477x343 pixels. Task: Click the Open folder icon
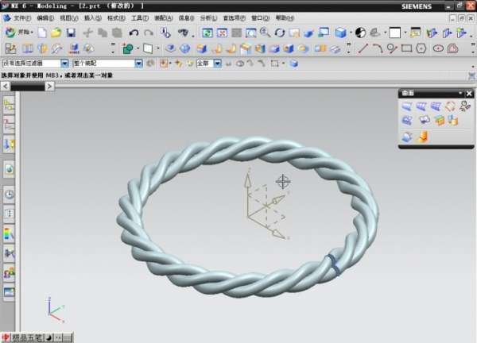56,33
